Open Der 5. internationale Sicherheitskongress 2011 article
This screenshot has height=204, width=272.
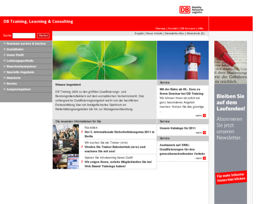119,134
